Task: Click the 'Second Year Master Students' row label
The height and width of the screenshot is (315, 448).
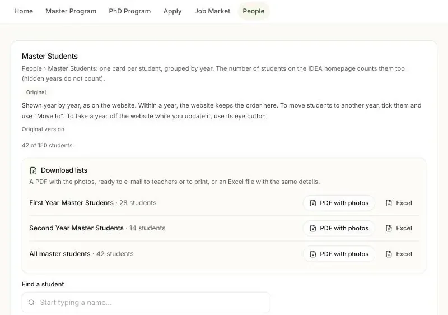Action: click(76, 228)
